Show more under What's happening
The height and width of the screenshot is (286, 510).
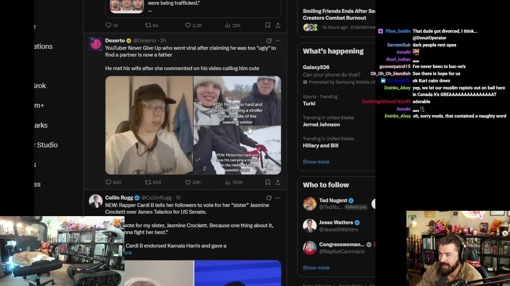coord(316,162)
